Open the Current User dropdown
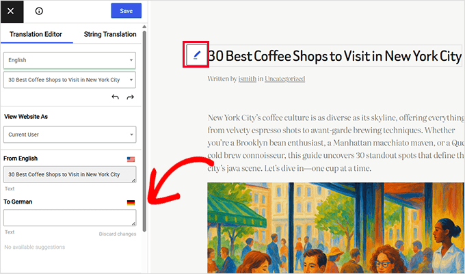This screenshot has width=465, height=274. click(x=69, y=135)
